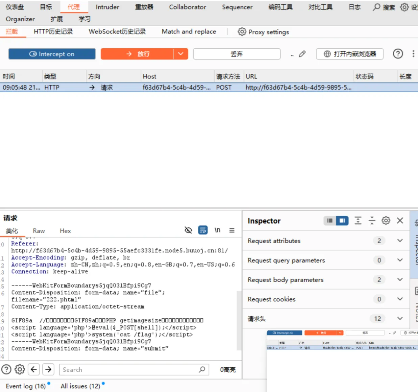Expand all Inspector sections icon
418x392 pixels.
pos(358,221)
